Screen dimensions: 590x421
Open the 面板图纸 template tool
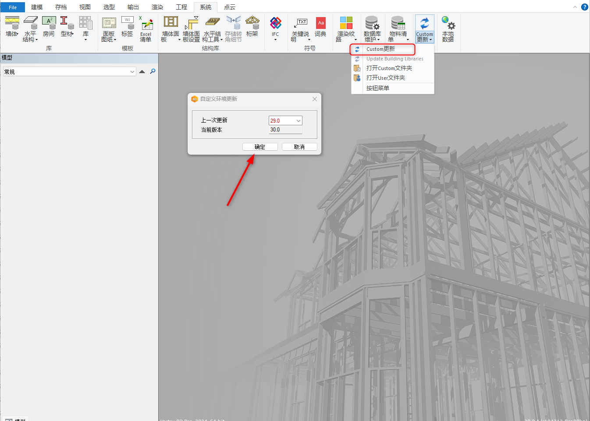coord(109,29)
